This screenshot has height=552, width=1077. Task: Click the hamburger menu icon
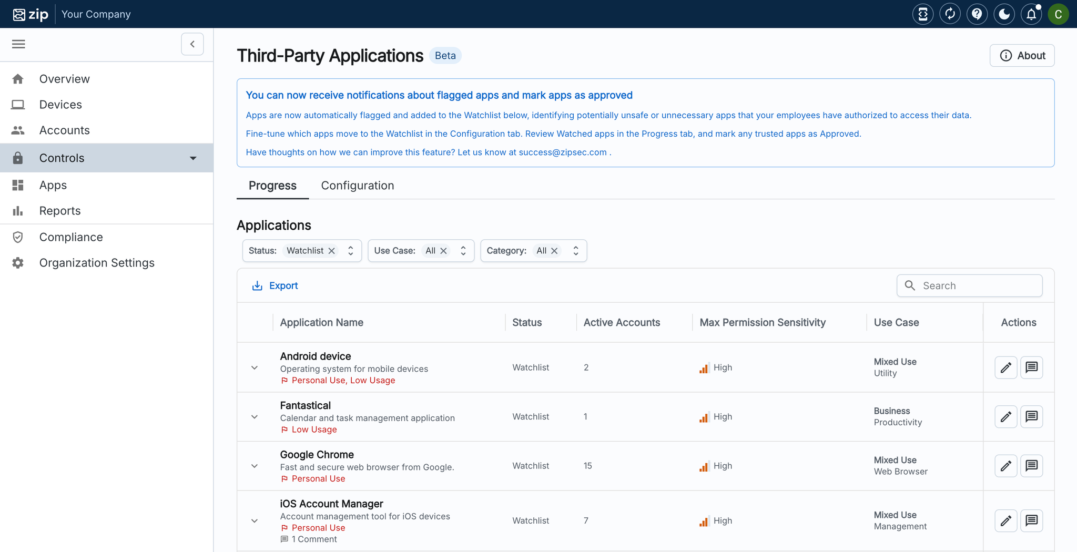click(18, 44)
